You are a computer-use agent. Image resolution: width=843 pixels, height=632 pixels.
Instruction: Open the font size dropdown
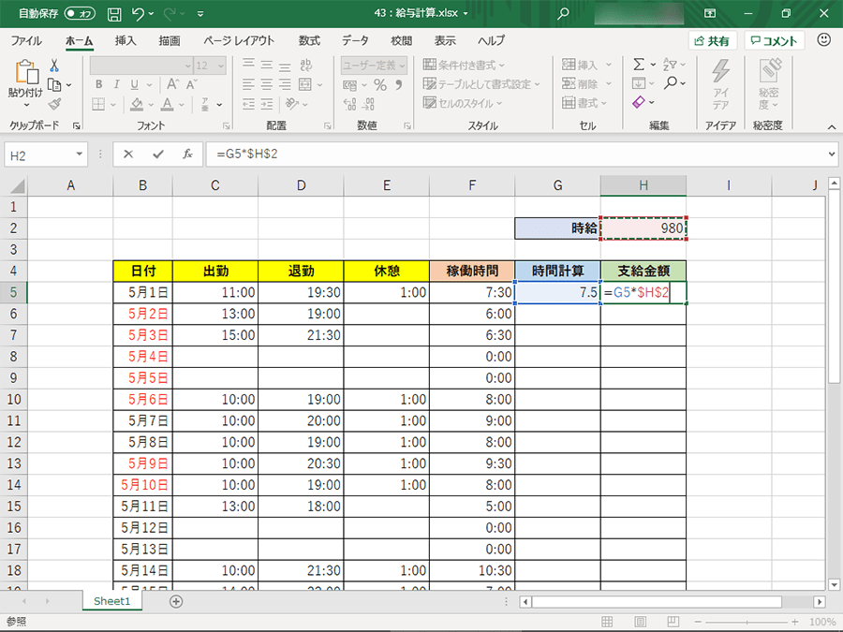tap(220, 66)
